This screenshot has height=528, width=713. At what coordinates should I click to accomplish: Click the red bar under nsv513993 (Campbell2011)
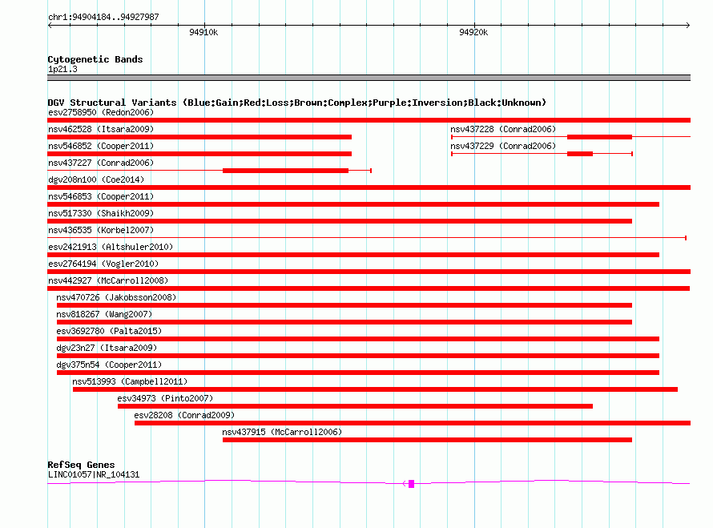coord(375,389)
